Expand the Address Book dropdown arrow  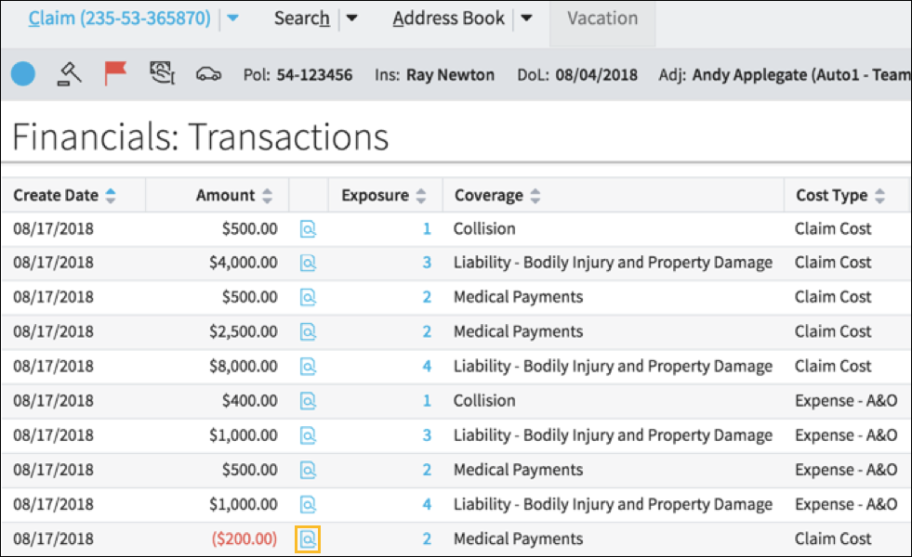(x=526, y=19)
